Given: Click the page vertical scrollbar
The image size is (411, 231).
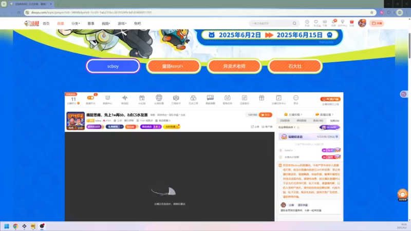Looking at the screenshot, I should (409, 46).
